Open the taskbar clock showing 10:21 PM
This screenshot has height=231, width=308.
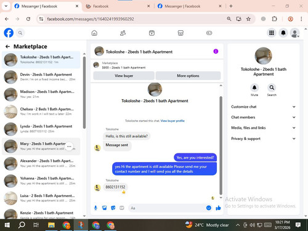[283, 225]
